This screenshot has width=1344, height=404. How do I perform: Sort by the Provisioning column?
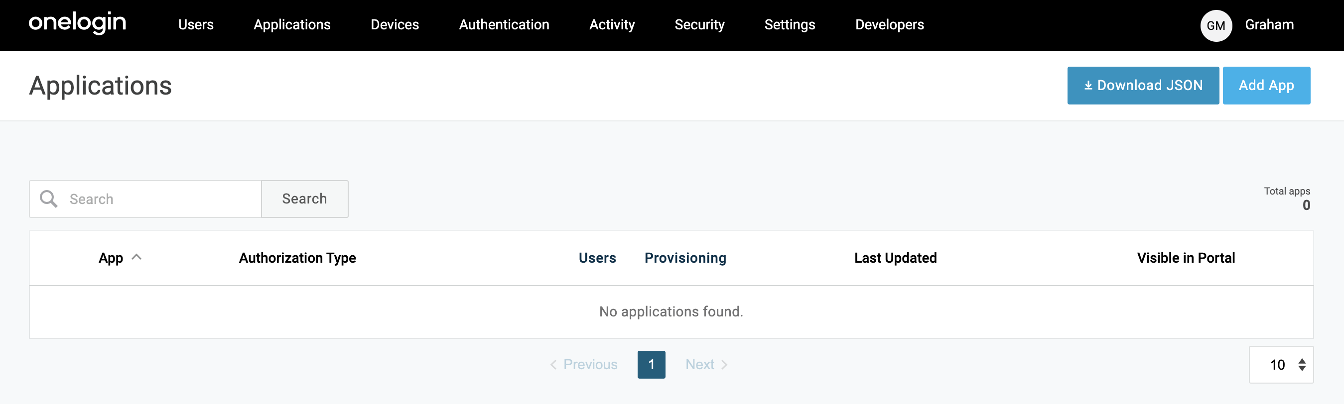(x=685, y=258)
